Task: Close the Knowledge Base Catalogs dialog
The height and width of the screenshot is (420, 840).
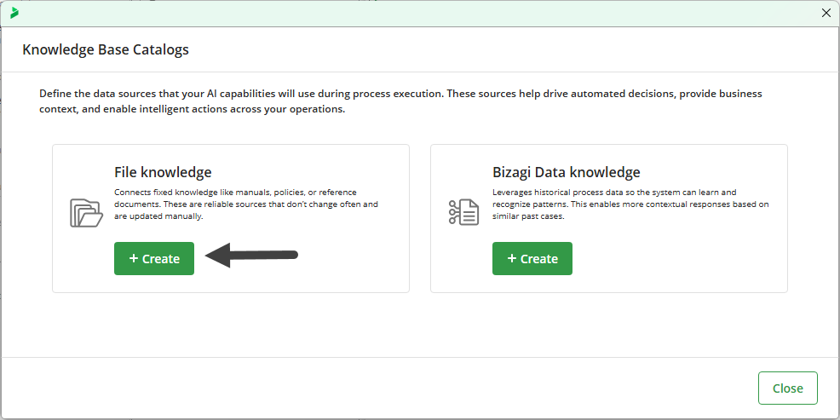Action: tap(787, 388)
